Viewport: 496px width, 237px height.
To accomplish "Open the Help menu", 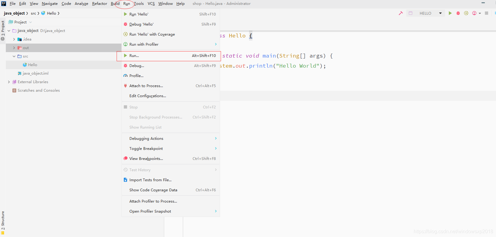I will pyautogui.click(x=180, y=4).
